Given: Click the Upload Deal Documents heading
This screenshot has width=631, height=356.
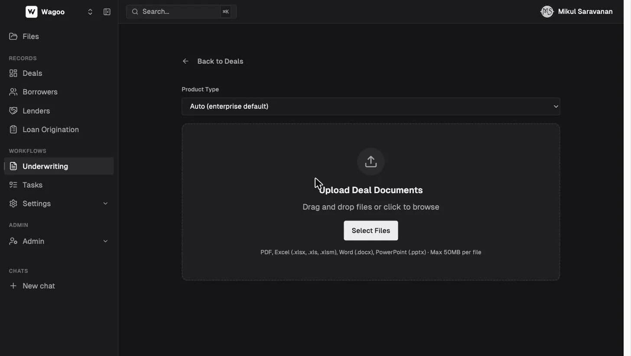Looking at the screenshot, I should [371, 190].
